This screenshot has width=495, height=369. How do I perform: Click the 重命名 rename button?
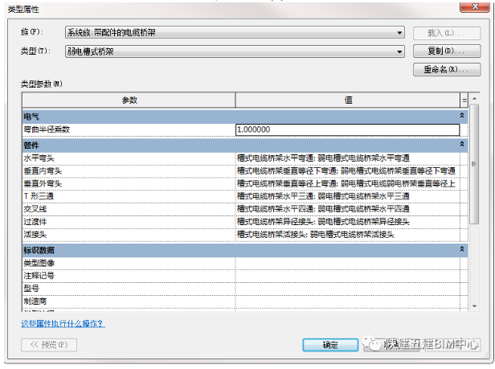coord(447,69)
